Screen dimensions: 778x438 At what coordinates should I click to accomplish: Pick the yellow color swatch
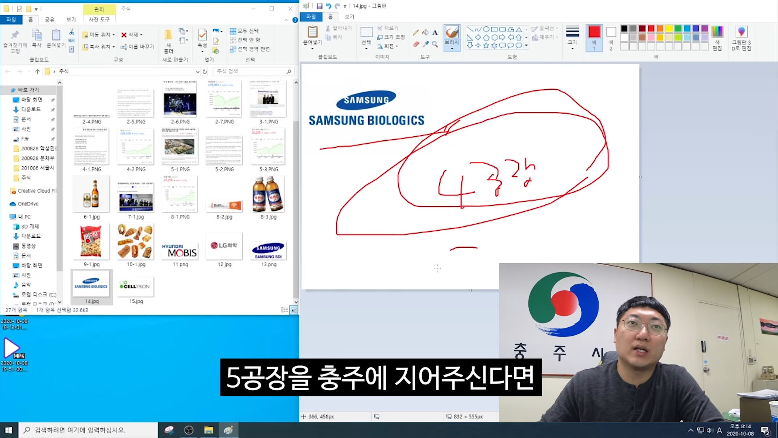tap(669, 28)
